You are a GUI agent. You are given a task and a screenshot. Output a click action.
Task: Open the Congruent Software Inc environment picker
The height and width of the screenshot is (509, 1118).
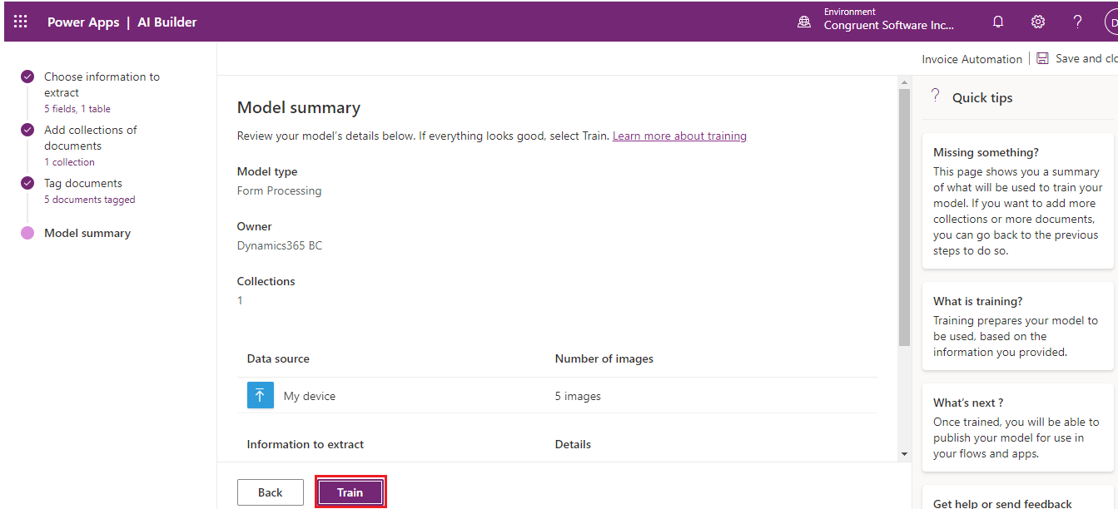click(889, 20)
